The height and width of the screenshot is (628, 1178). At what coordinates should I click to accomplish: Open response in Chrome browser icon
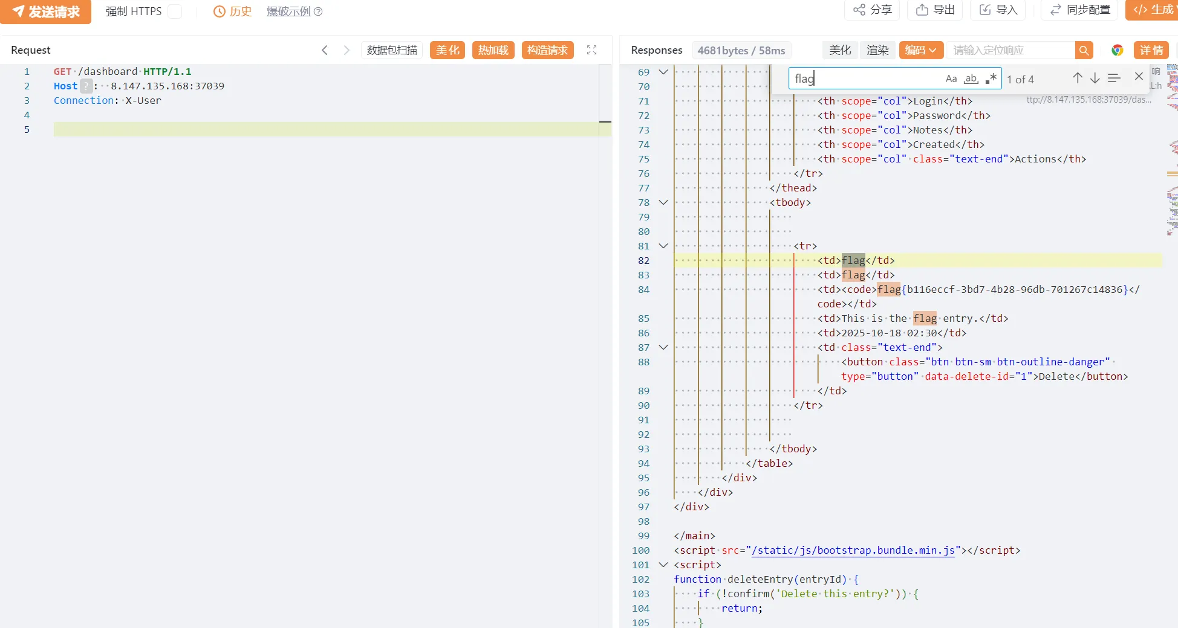click(x=1117, y=50)
